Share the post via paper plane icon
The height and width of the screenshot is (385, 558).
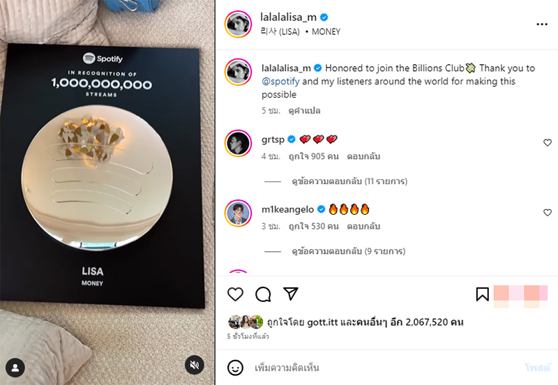point(291,294)
